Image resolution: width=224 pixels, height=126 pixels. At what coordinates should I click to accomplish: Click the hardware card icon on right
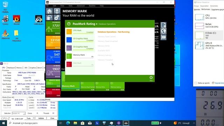tap(163, 37)
